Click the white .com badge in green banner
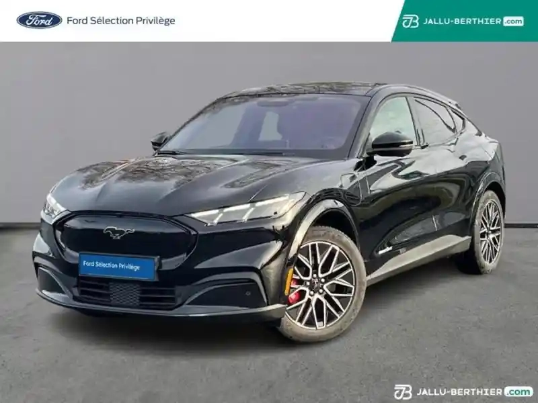 click(514, 21)
